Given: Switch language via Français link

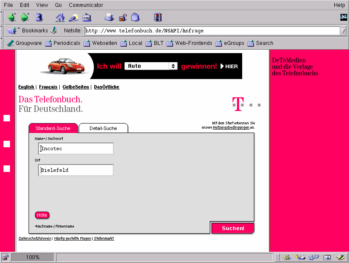Looking at the screenshot, I should 48,87.
